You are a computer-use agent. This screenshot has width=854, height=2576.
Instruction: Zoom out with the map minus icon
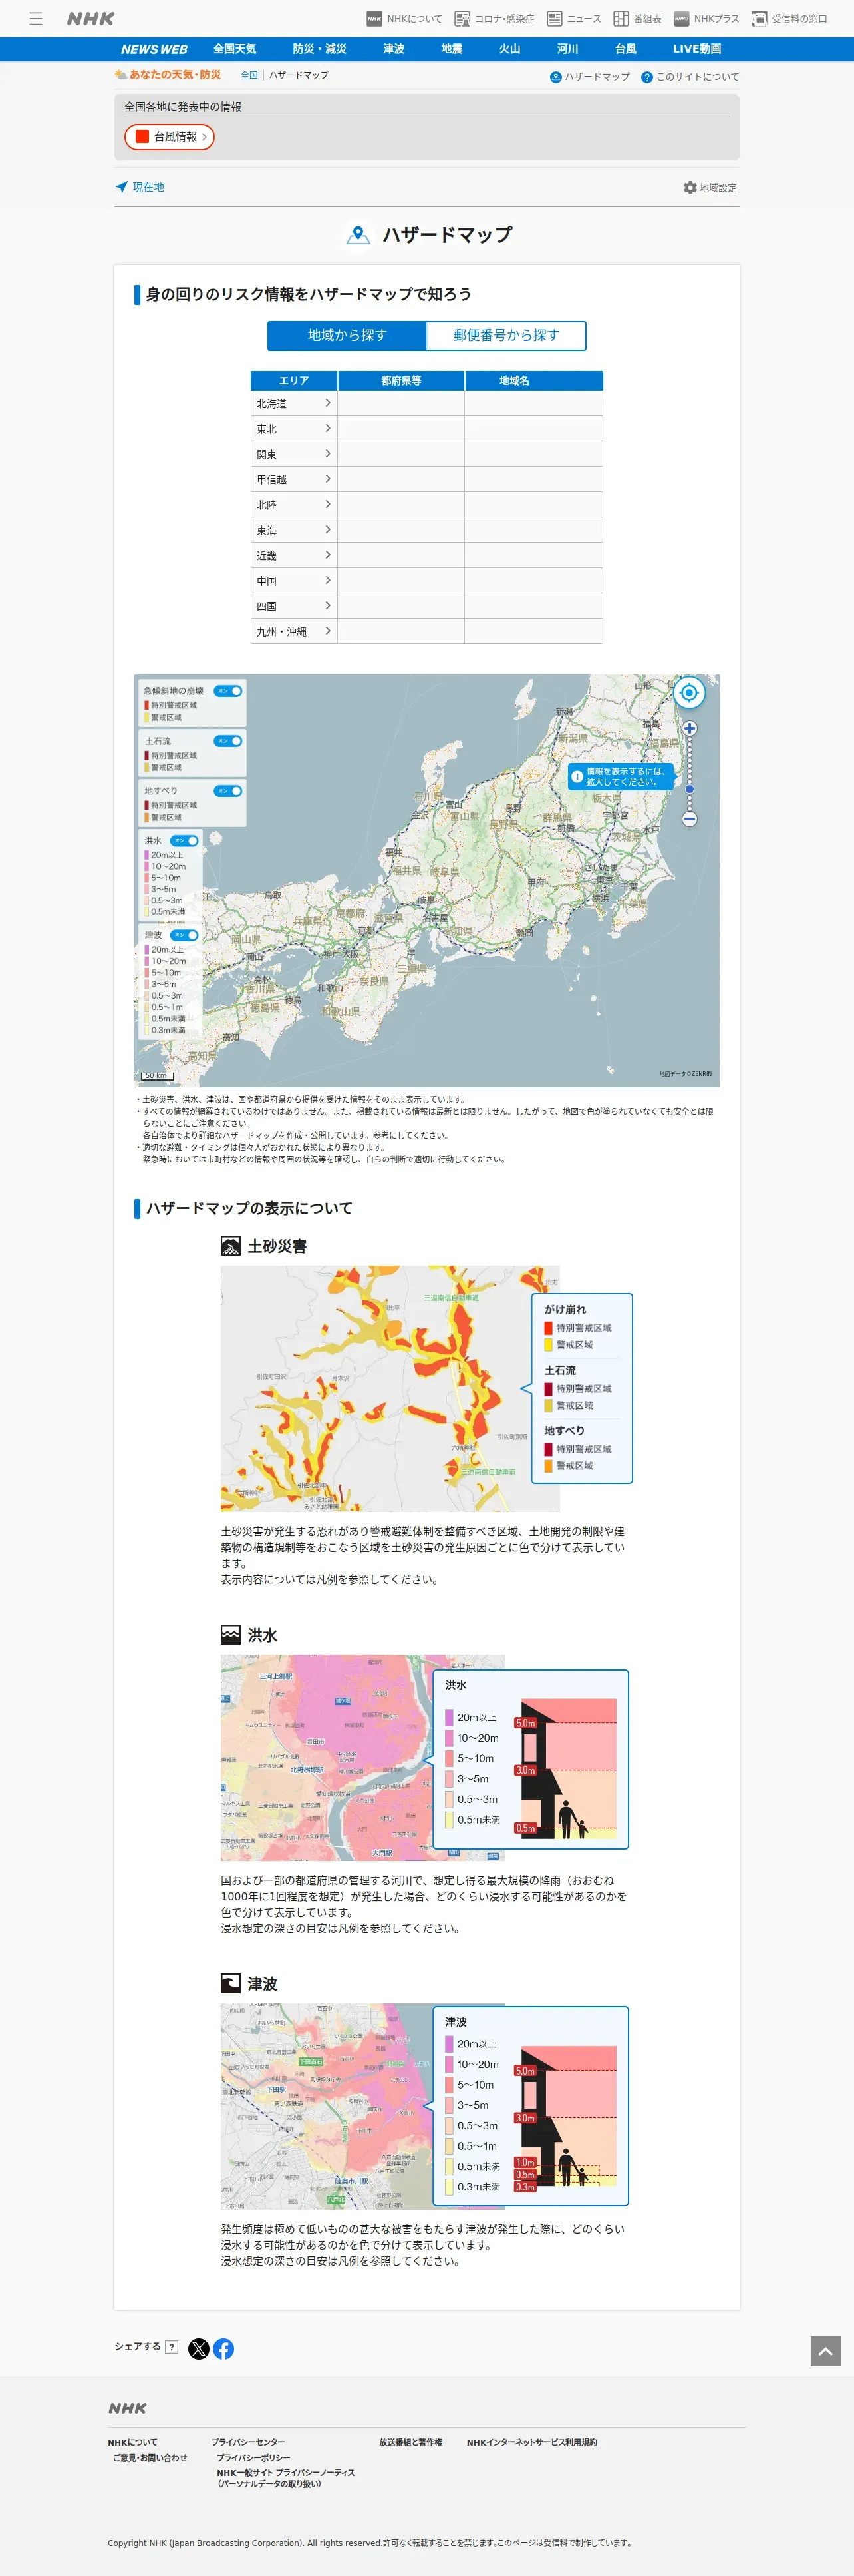pyautogui.click(x=689, y=819)
